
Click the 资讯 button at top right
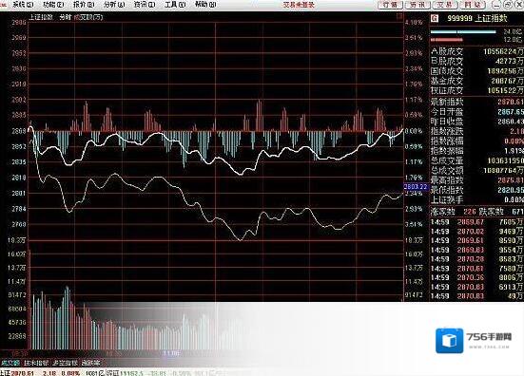[417, 5]
